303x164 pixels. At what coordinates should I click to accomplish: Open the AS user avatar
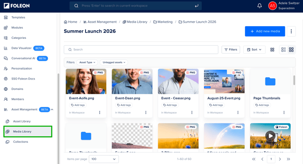pyautogui.click(x=272, y=6)
